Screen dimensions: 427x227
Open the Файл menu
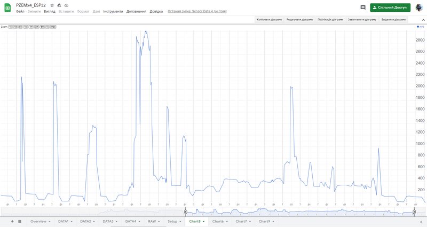coord(20,11)
